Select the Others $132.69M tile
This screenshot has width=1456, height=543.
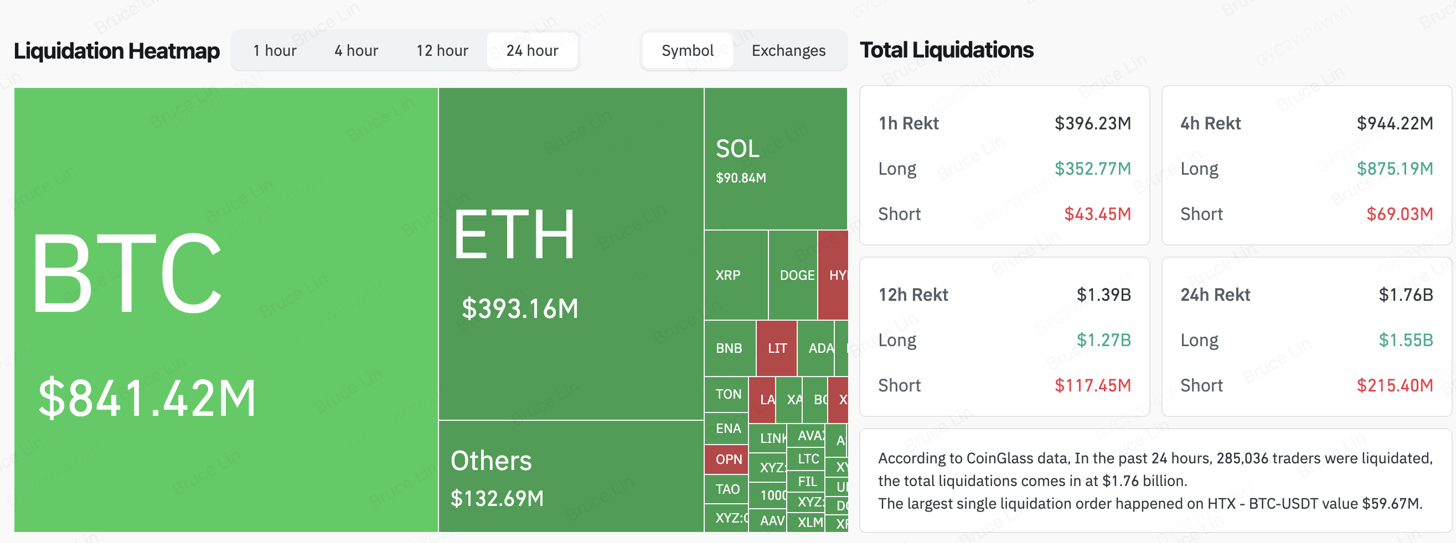[x=571, y=477]
